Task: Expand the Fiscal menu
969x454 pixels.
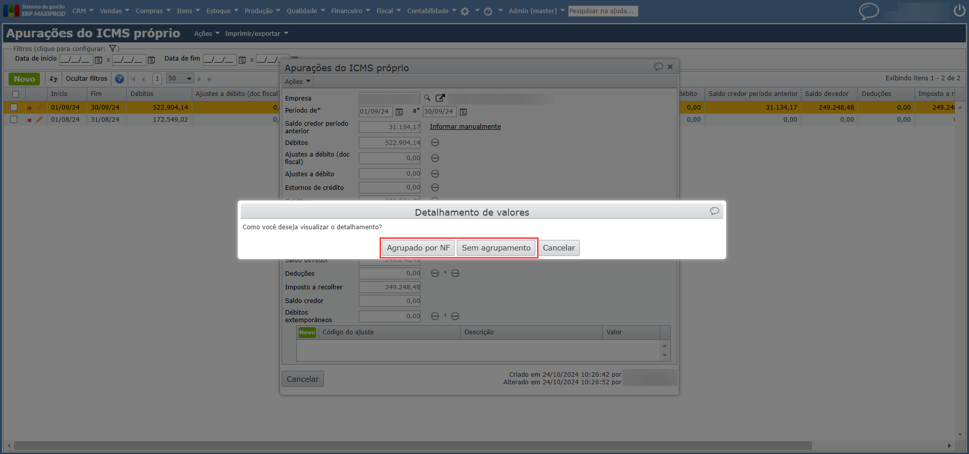Action: [389, 11]
